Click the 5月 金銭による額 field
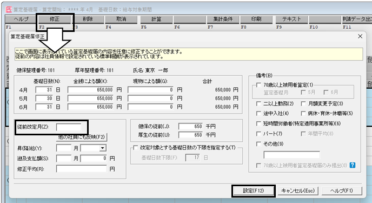 91,99
